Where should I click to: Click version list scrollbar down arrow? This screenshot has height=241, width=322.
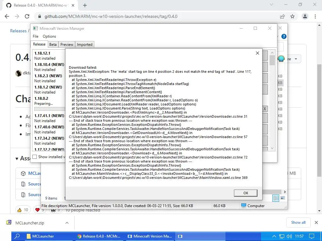pyautogui.click(x=272, y=148)
